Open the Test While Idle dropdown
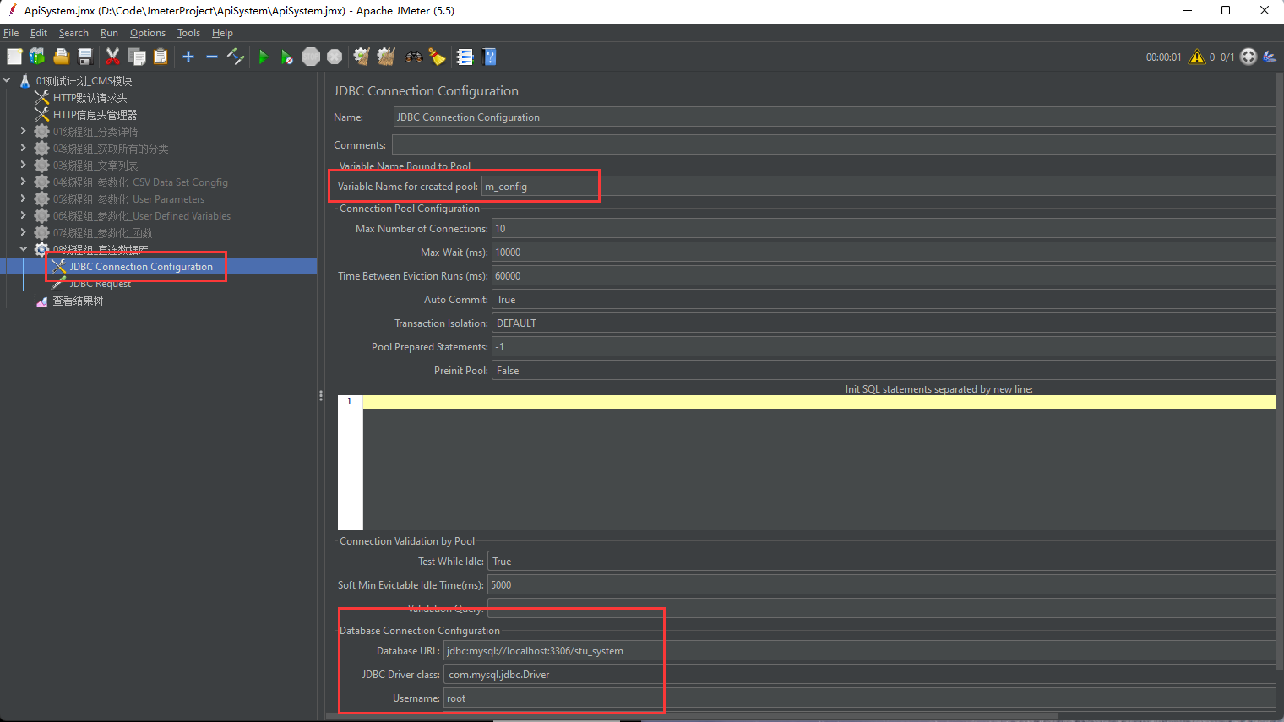The image size is (1284, 722). tap(882, 562)
